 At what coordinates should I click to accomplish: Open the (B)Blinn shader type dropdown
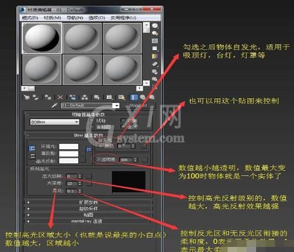(x=55, y=122)
